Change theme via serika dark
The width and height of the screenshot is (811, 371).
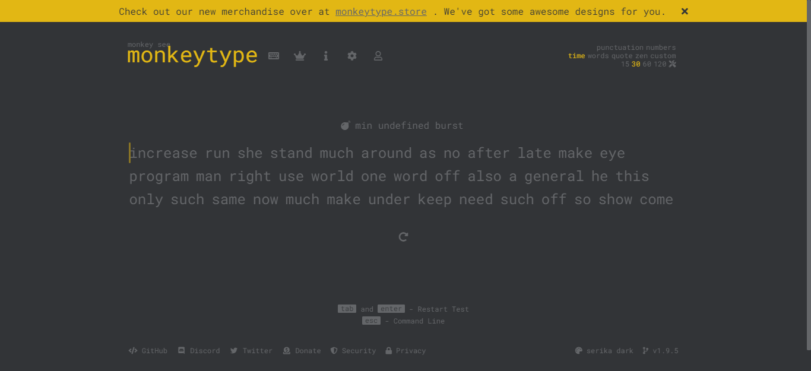click(604, 351)
